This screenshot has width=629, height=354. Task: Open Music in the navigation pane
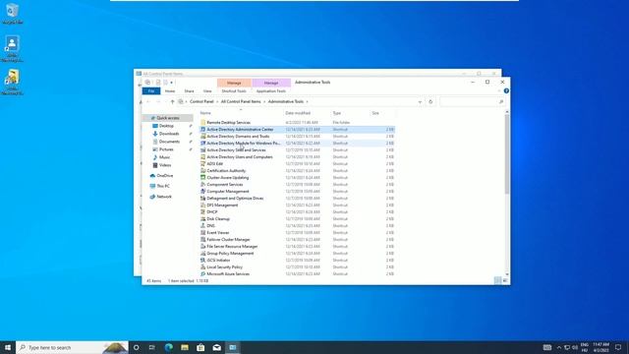(164, 157)
